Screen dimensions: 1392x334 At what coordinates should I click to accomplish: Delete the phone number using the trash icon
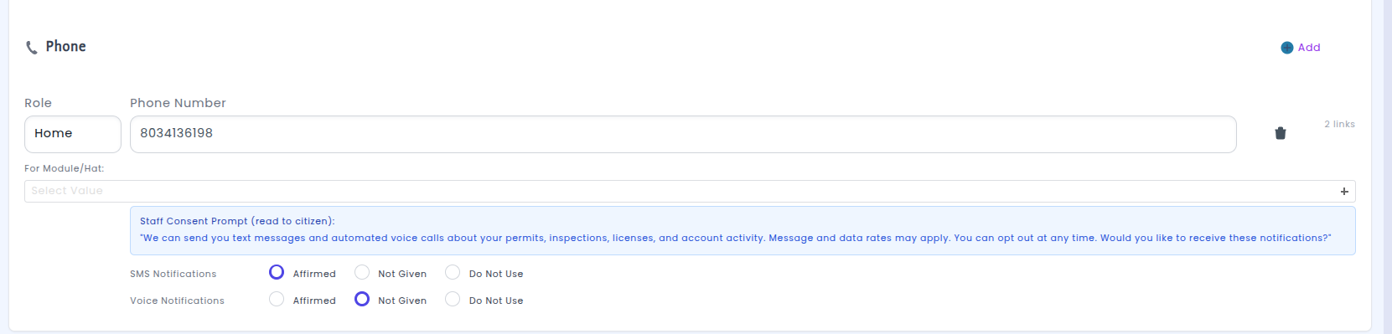(x=1280, y=133)
